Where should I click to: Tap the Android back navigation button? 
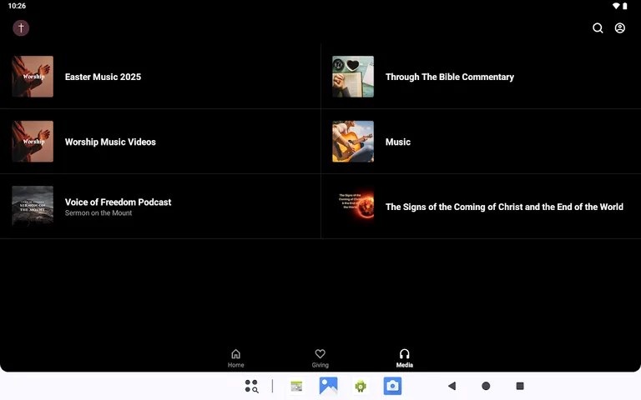pos(452,386)
